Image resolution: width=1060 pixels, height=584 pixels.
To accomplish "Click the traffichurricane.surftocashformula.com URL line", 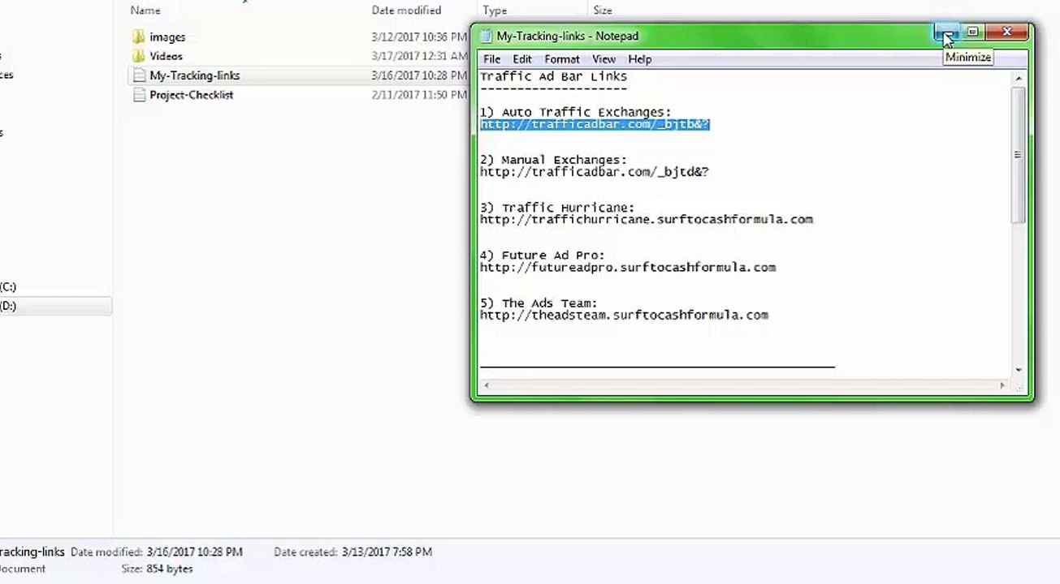I will tap(647, 219).
